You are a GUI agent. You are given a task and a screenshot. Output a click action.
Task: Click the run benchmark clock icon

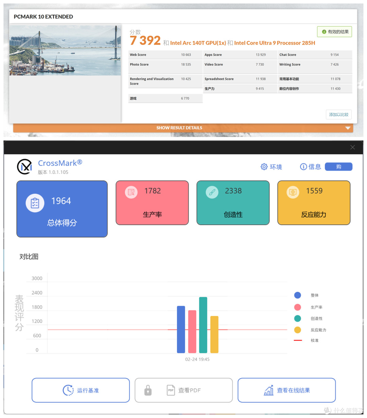[68, 390]
